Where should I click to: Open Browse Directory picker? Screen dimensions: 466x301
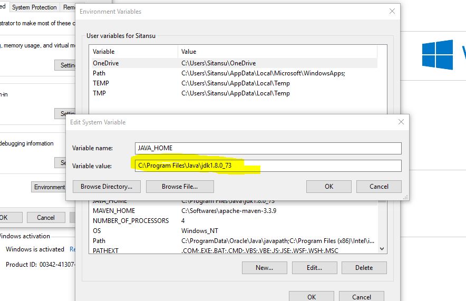[106, 187]
